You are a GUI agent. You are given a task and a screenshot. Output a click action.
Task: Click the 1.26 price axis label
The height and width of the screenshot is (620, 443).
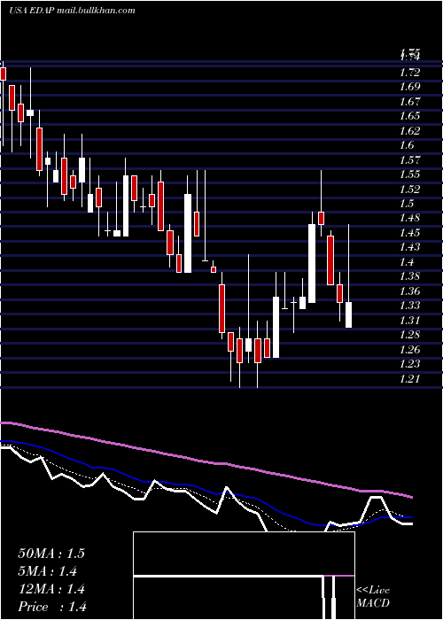click(x=409, y=349)
